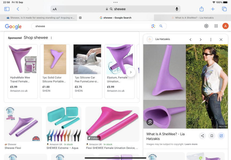Open the Safari share sheet

[x=202, y=9]
